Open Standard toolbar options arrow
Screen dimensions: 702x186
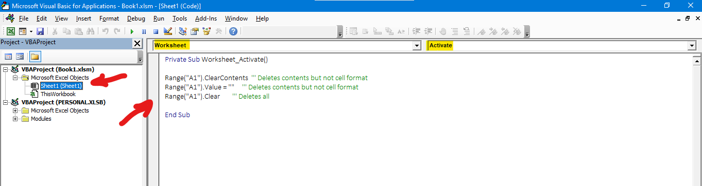coord(340,32)
